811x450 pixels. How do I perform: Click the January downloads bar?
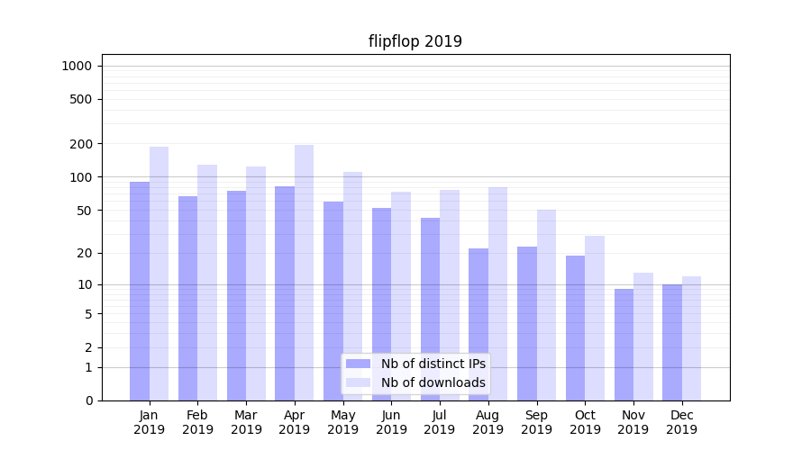159,274
